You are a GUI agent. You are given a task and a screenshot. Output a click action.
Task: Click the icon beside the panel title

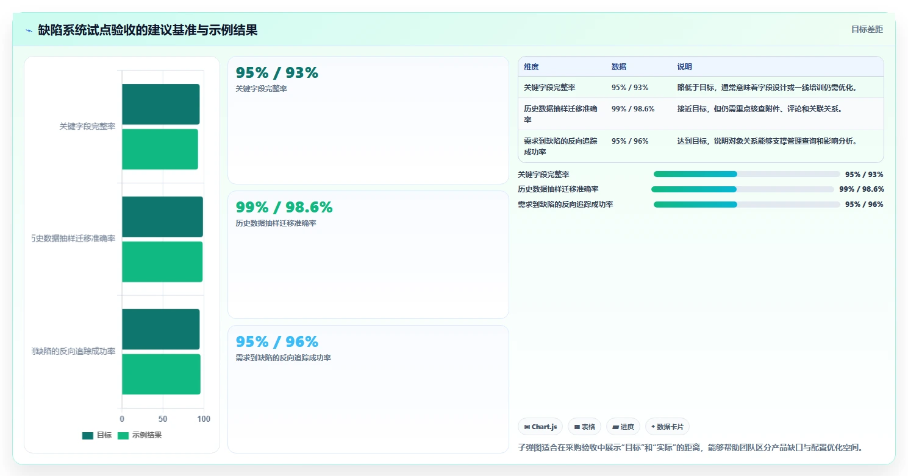tap(29, 30)
